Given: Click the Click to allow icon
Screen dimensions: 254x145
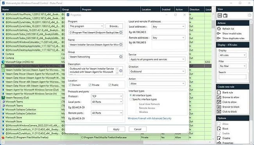Looking at the screenshot, I should point(219,102).
